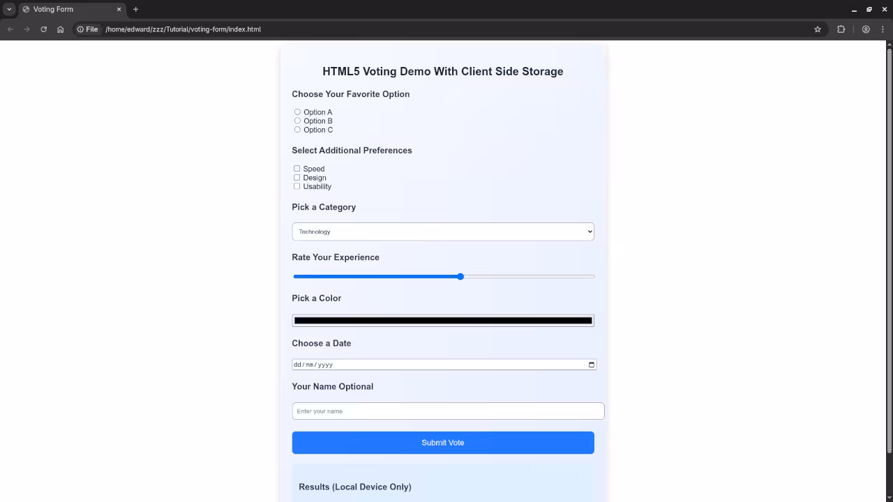
Task: Open the date picker calendar icon
Action: click(590, 364)
